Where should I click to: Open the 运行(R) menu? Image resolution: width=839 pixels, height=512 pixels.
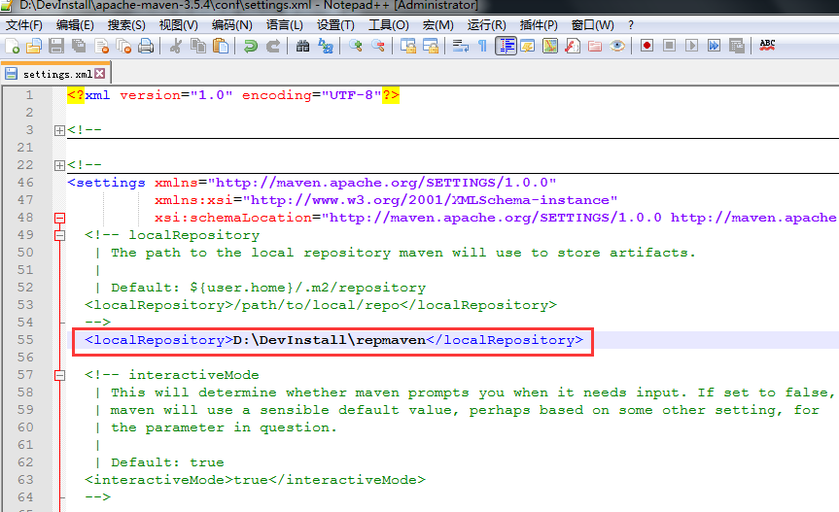[486, 25]
